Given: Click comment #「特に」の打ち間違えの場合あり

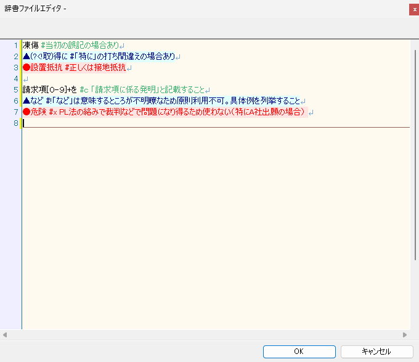Looking at the screenshot, I should (x=123, y=56).
